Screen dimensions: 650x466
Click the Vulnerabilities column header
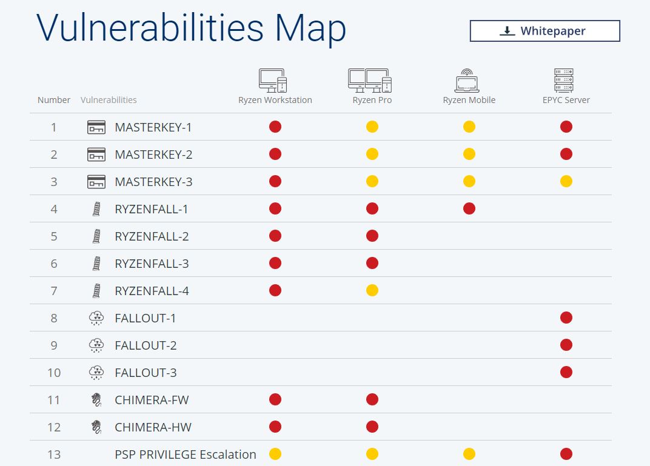coord(109,100)
